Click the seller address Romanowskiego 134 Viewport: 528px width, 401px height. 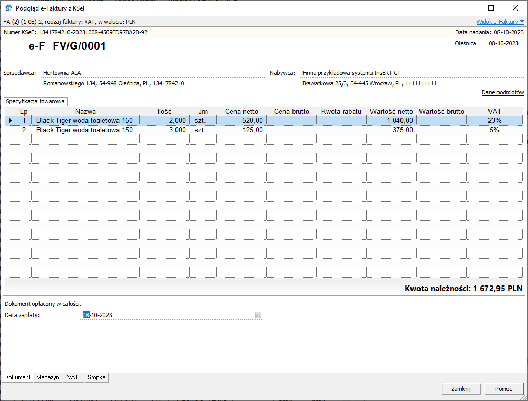click(113, 83)
